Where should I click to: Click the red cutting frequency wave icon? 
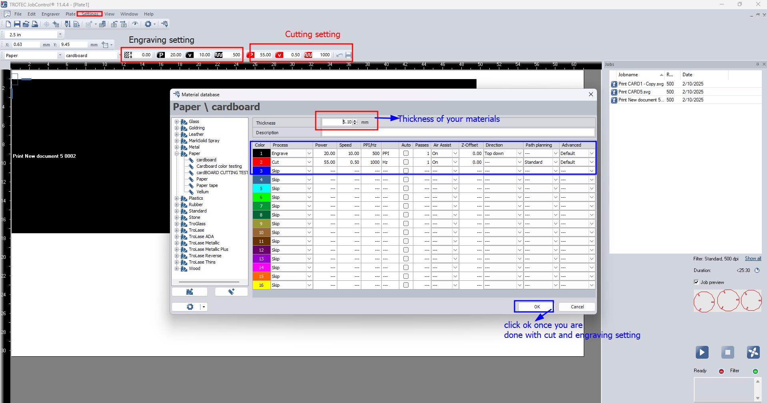pyautogui.click(x=308, y=55)
